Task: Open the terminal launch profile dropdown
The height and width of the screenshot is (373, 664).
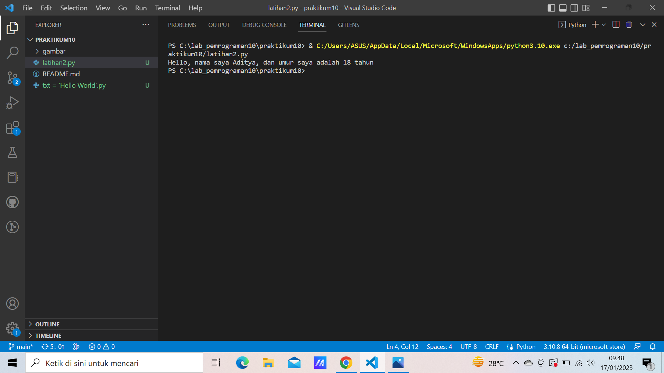Action: (604, 25)
